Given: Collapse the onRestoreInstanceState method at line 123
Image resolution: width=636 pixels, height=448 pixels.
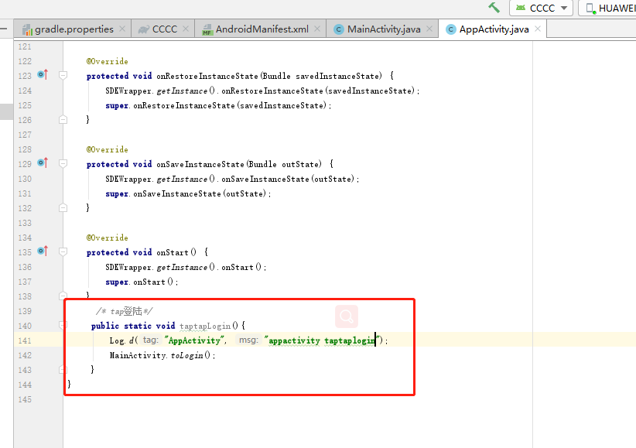Looking at the screenshot, I should 63,75.
